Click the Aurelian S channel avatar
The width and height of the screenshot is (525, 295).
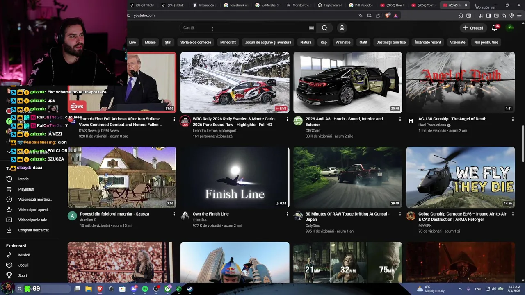point(72,216)
